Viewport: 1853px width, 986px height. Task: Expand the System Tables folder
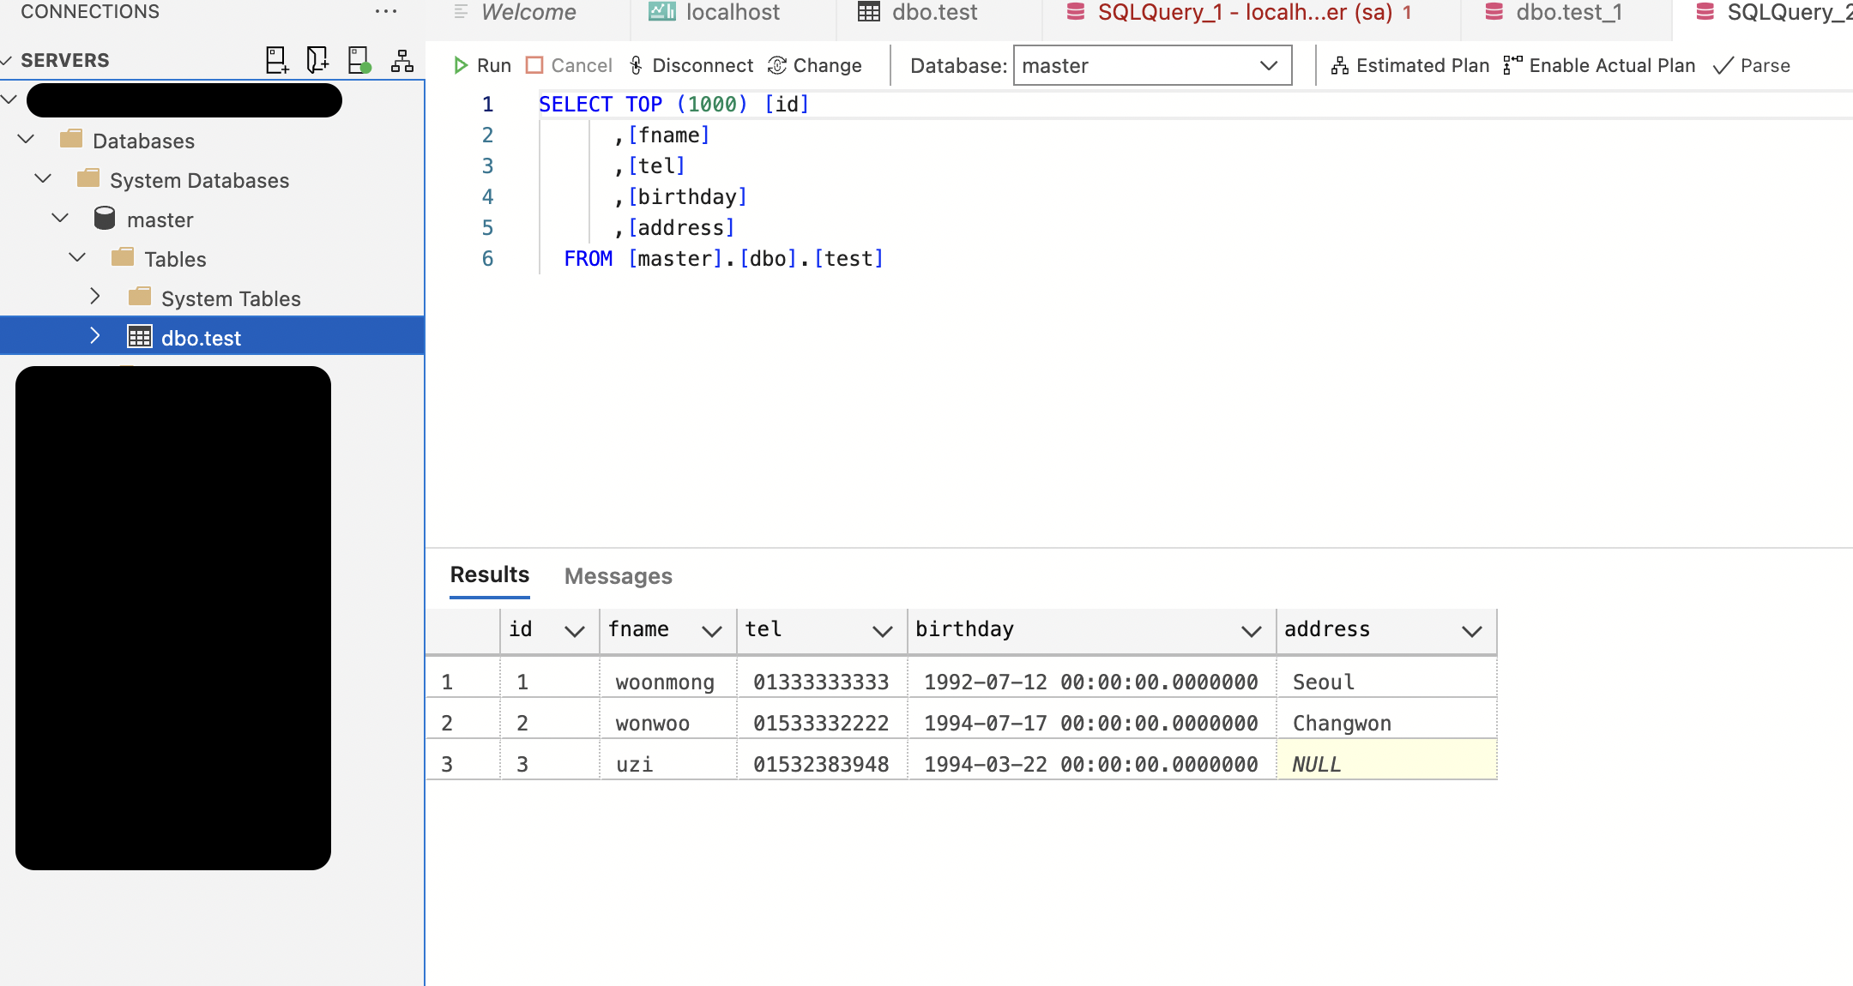[x=95, y=298]
